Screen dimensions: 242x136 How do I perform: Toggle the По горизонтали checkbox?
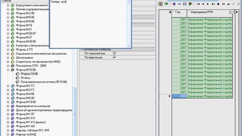[115, 53]
